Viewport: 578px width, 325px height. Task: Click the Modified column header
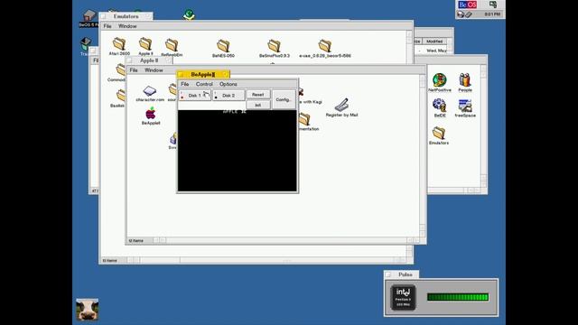click(434, 42)
